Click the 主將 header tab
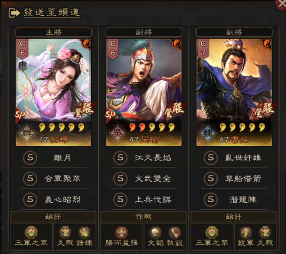The image size is (286, 254). (54, 32)
